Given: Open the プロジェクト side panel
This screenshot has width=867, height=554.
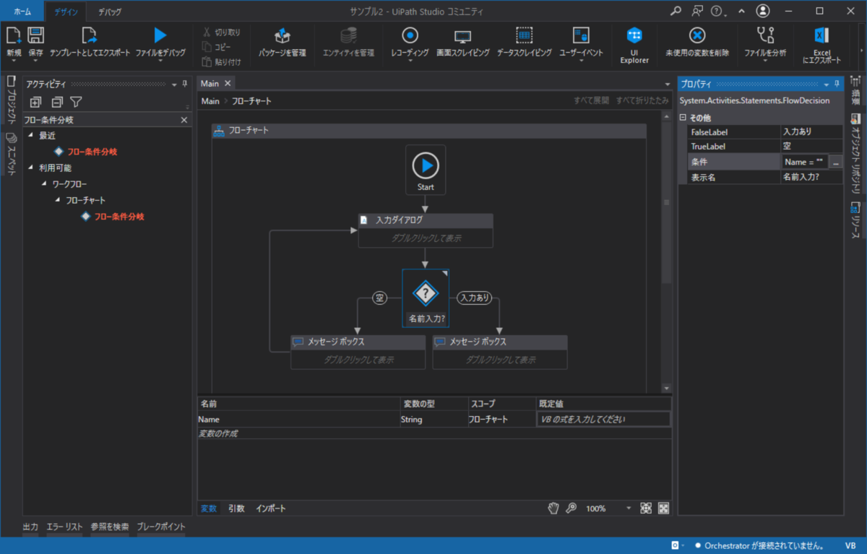Looking at the screenshot, I should (x=11, y=100).
